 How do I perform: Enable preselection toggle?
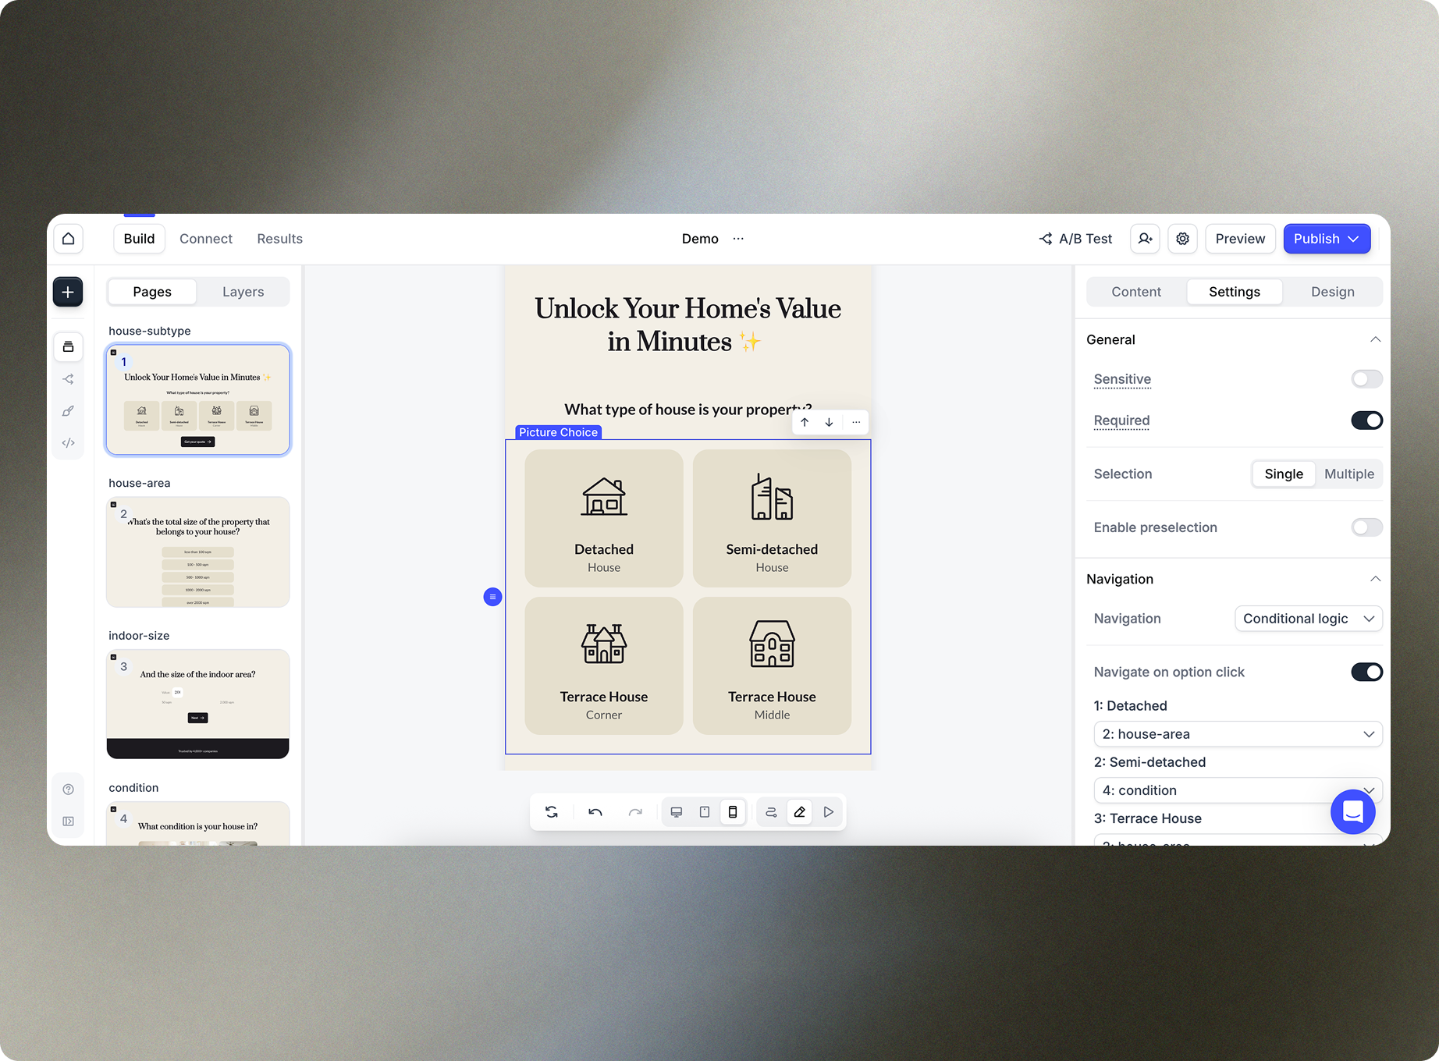pos(1366,527)
